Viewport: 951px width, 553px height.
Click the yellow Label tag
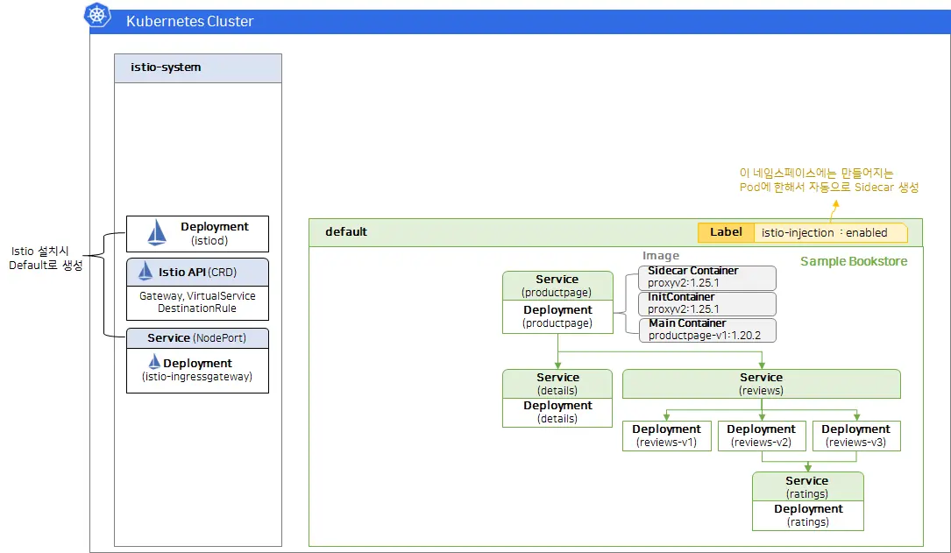coord(725,232)
